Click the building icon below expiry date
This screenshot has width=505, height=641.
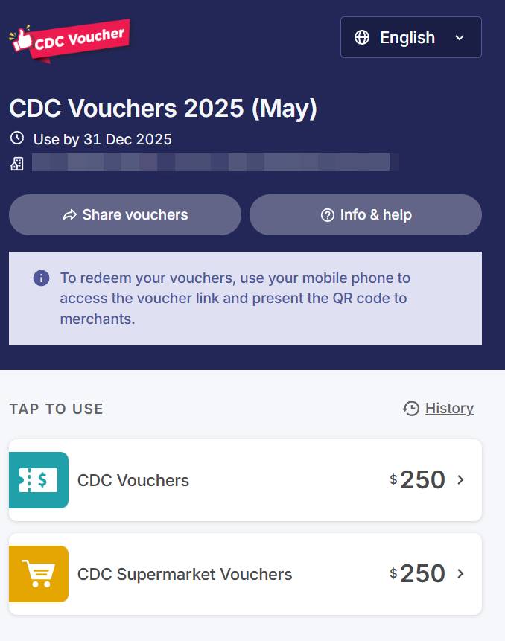point(17,164)
